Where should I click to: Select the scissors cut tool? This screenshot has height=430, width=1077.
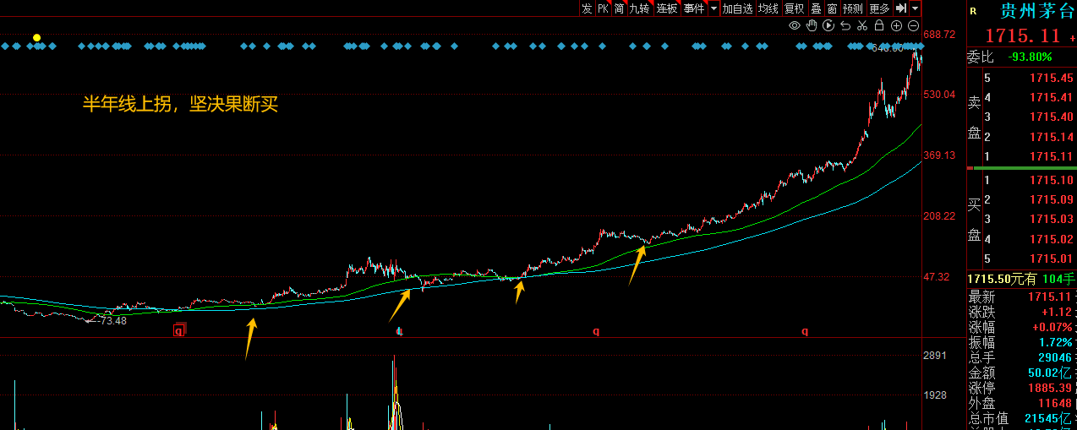pos(862,25)
